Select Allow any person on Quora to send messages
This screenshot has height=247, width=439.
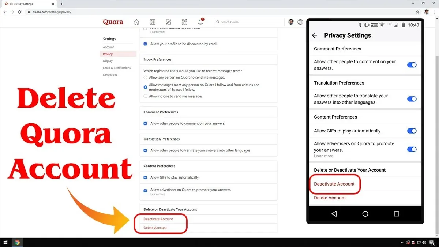coord(145,78)
